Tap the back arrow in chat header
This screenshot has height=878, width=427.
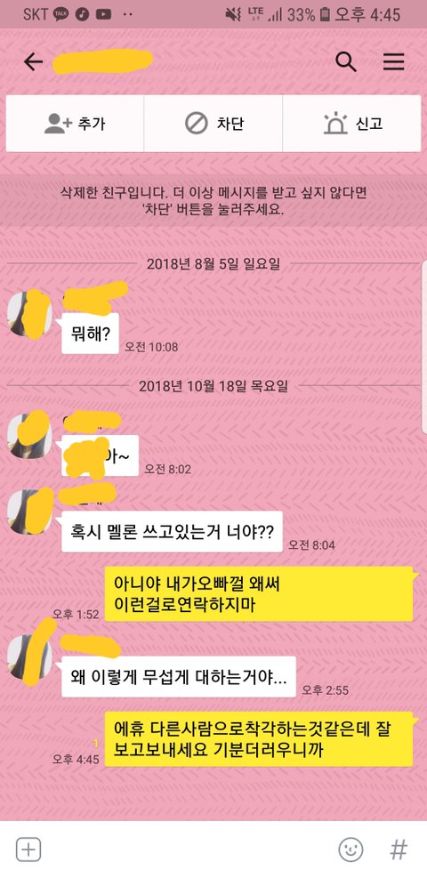click(33, 62)
